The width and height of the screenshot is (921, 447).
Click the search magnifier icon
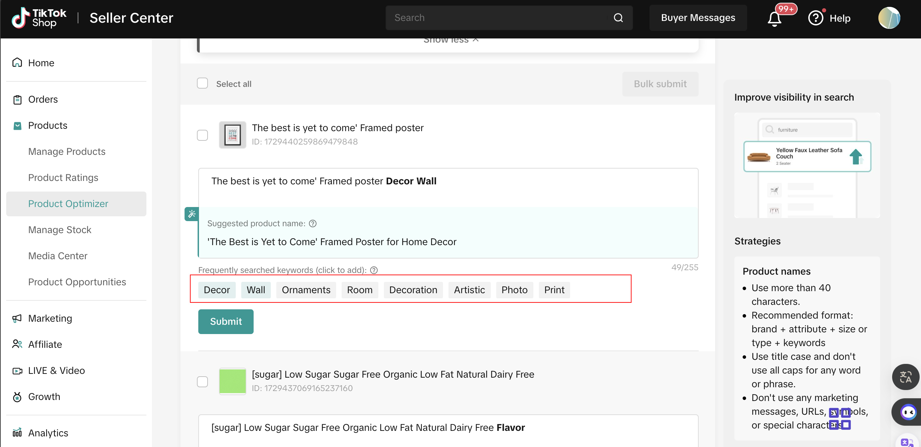pos(618,18)
